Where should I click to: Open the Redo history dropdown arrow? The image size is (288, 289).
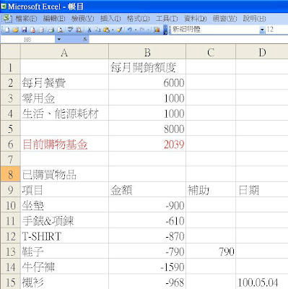click(148, 30)
